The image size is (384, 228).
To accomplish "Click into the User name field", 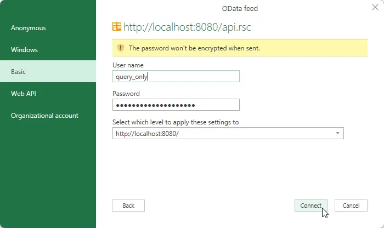I will pos(176,77).
